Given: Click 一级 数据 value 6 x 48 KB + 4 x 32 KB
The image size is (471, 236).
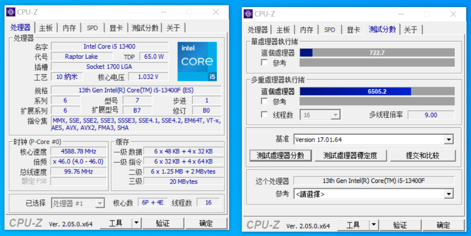Looking at the screenshot, I should tap(183, 151).
